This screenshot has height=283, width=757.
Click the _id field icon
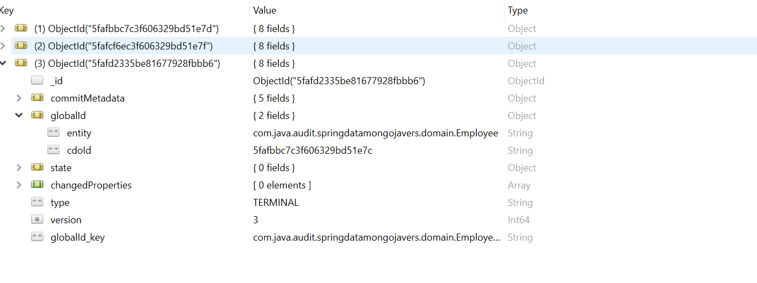(x=37, y=81)
